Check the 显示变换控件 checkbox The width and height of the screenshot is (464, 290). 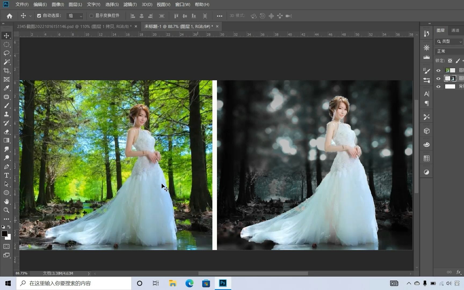(x=91, y=16)
